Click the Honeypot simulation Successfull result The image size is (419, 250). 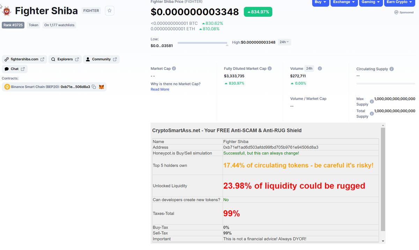point(261,153)
